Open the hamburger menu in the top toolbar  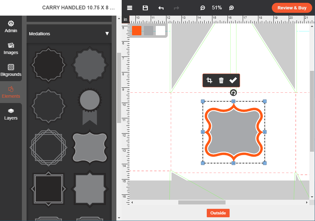coord(130,8)
